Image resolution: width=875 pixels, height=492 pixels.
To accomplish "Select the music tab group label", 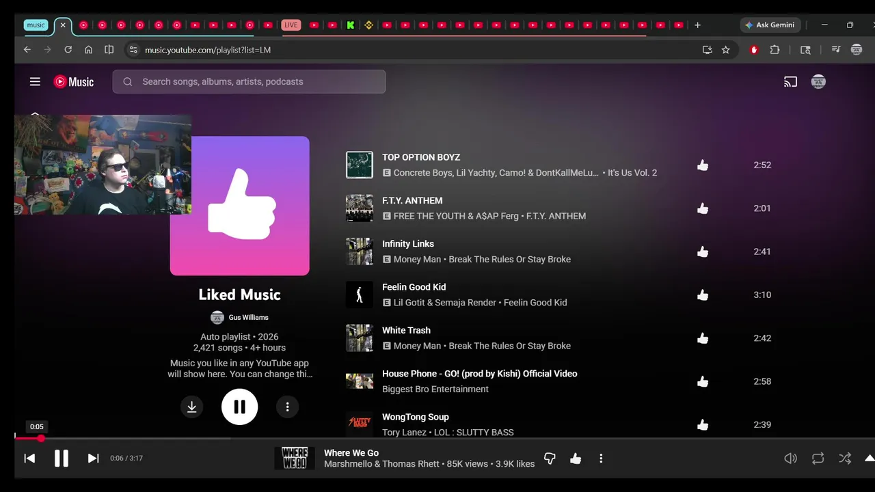I will coord(36,25).
